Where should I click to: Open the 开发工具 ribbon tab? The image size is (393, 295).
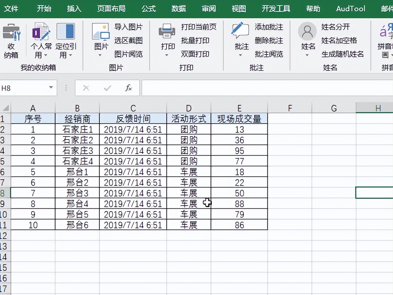[x=275, y=9]
